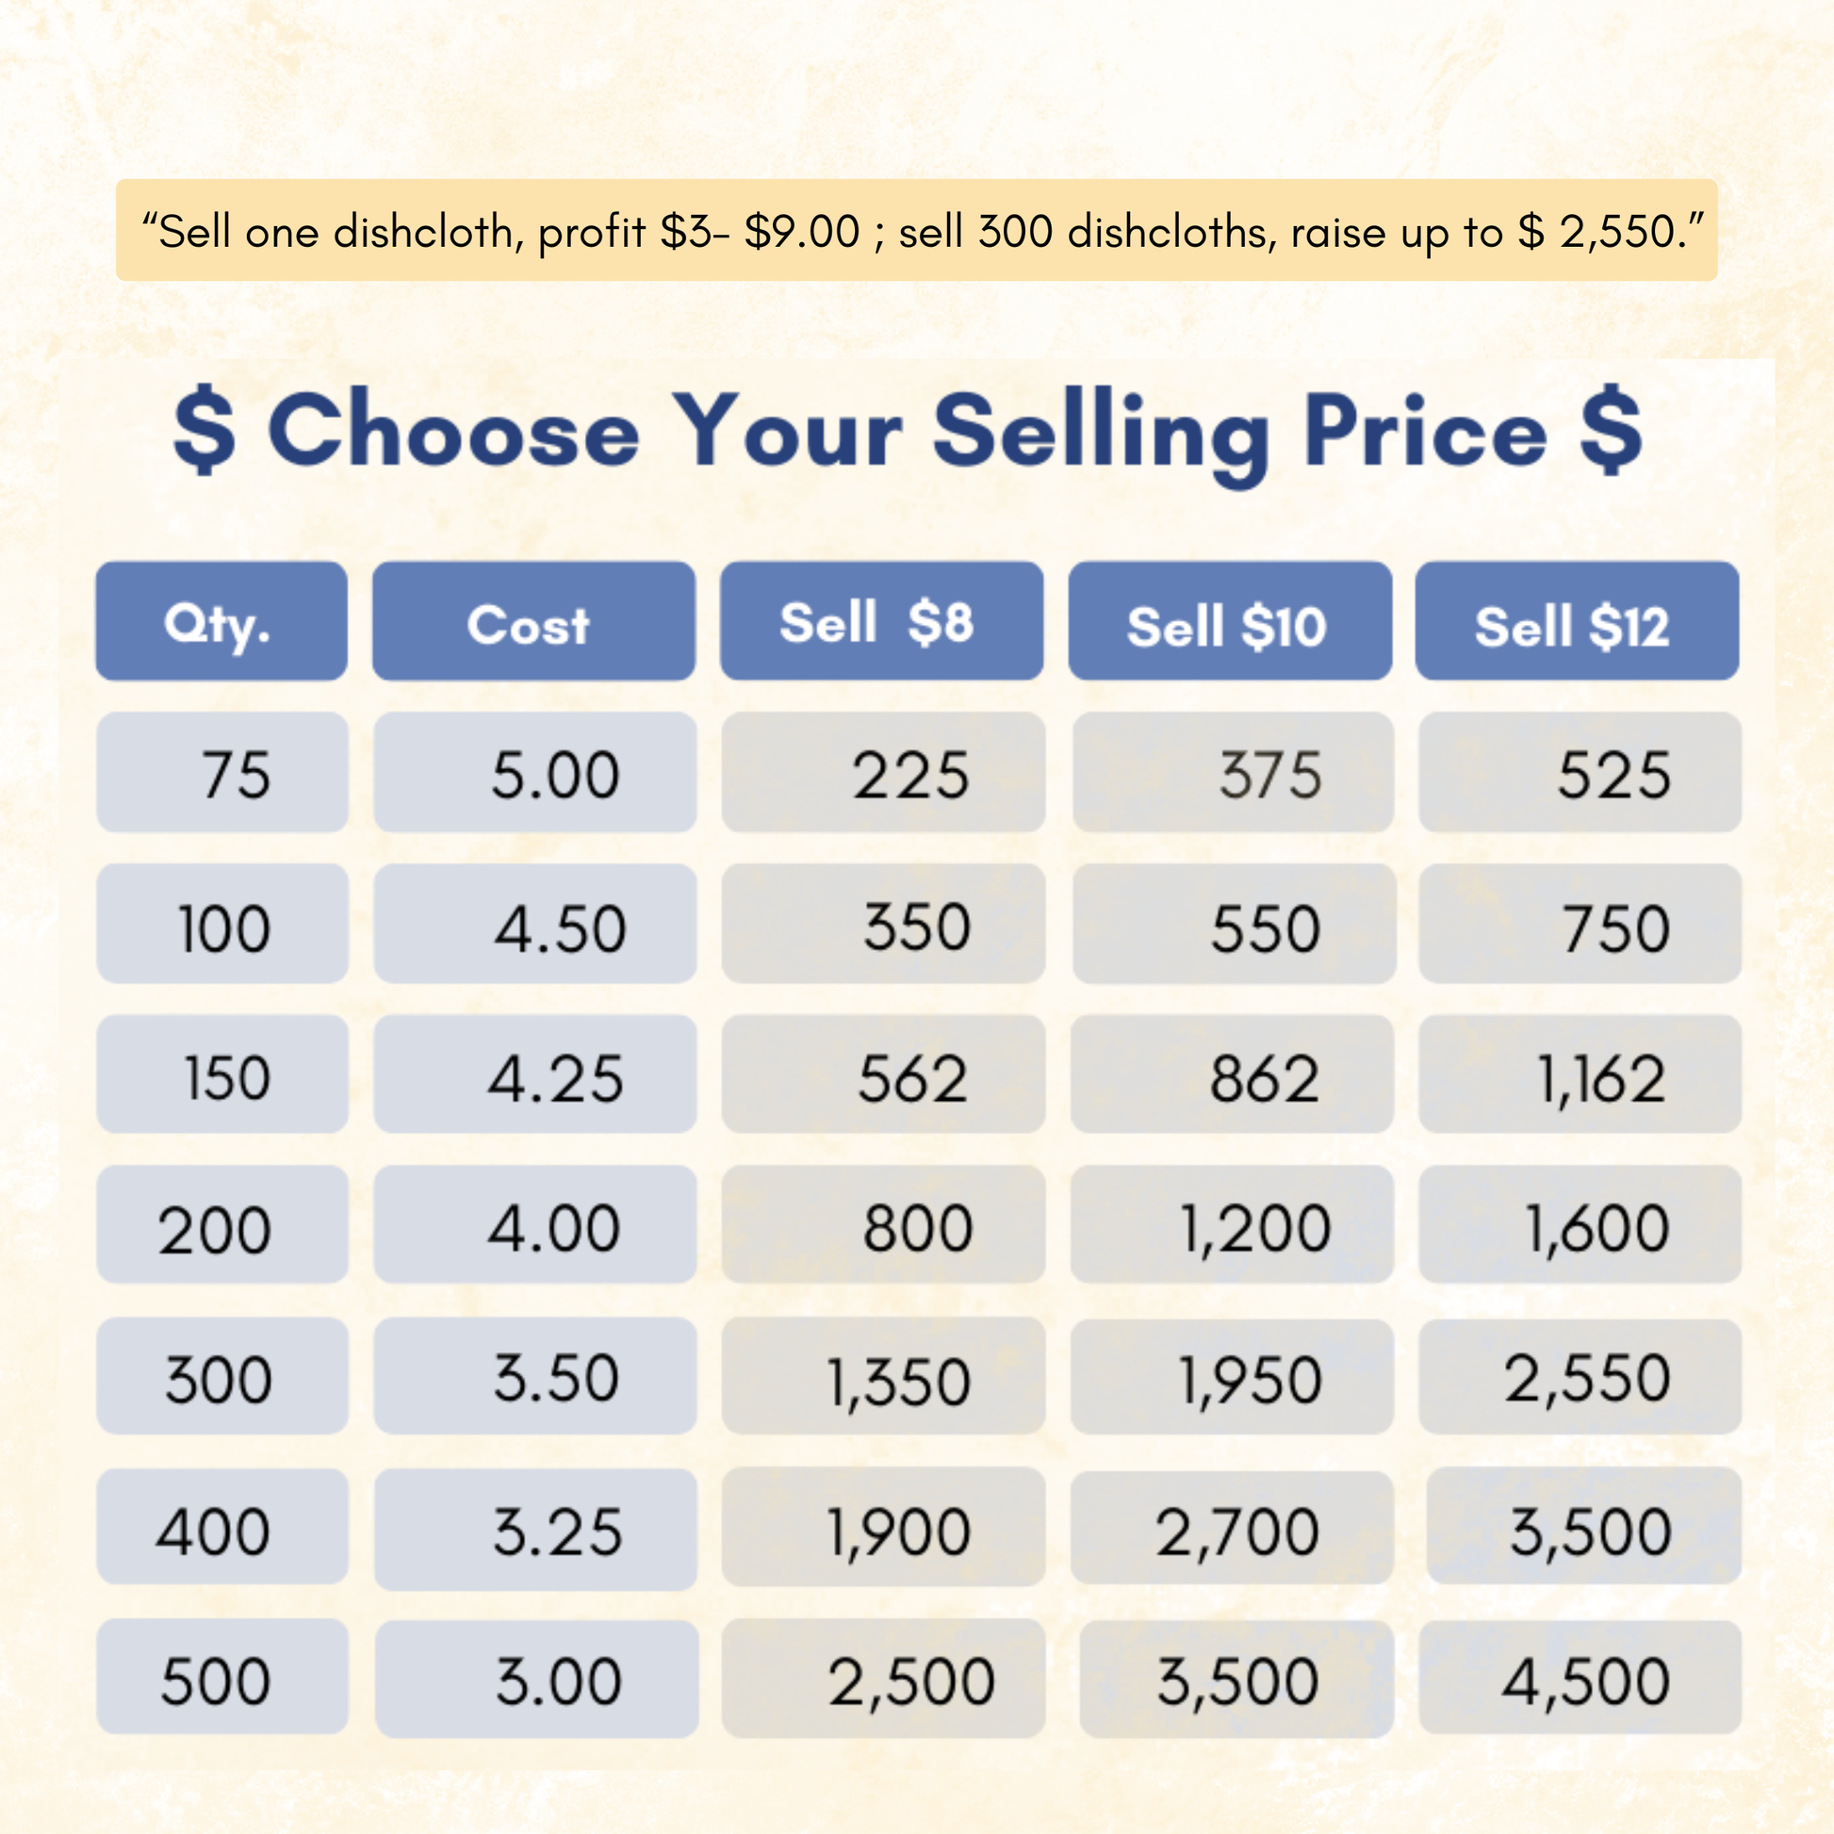Viewport: 1834px width, 1834px height.
Task: Click the 1,200 profit cell
Action: tap(1231, 1224)
